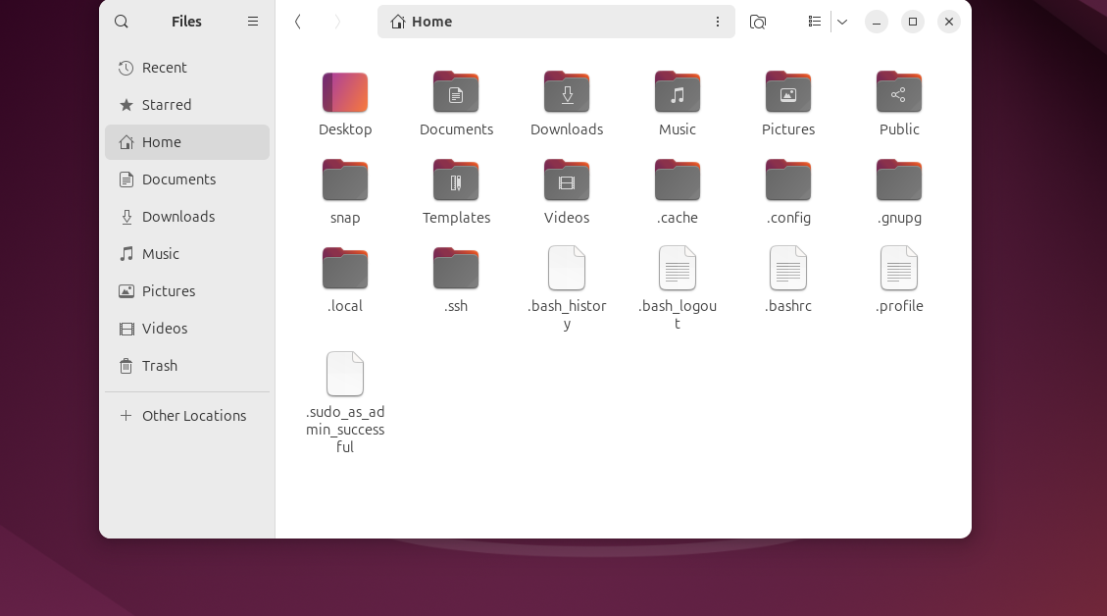
Task: Expand the view options dropdown arrow
Action: [842, 22]
